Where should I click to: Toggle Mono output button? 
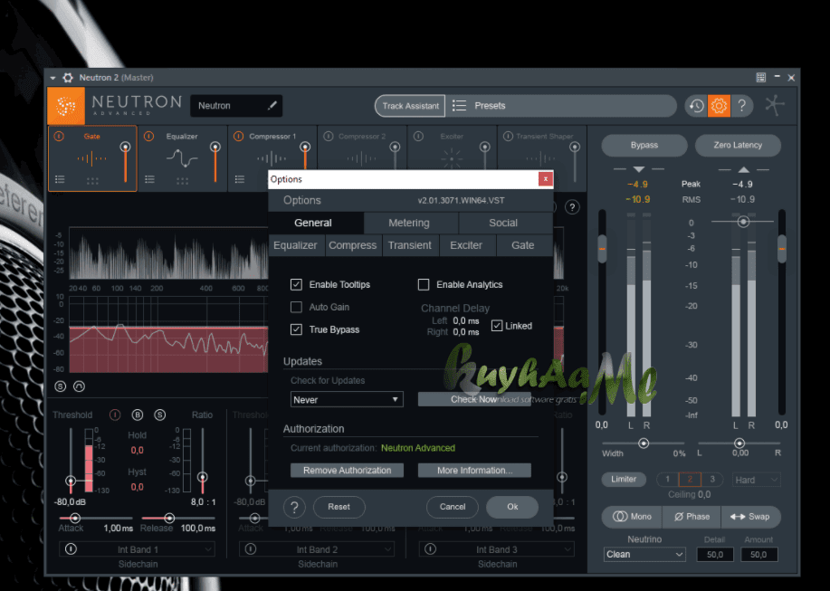point(632,517)
